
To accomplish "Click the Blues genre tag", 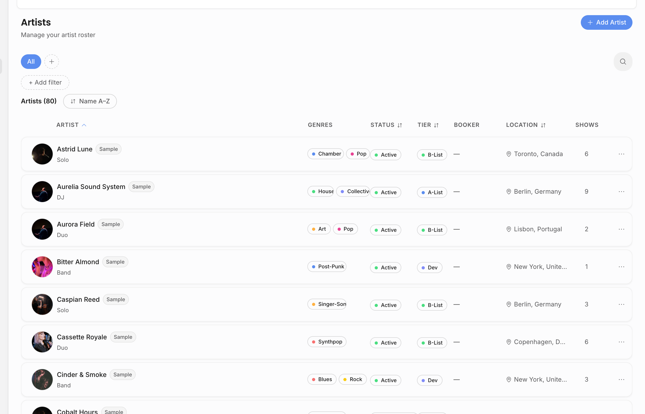I will point(322,380).
